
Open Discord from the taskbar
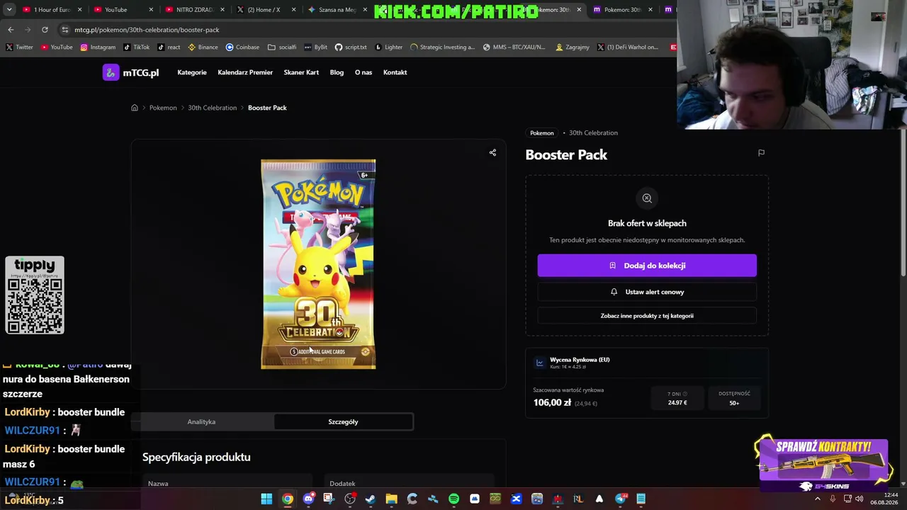308,499
